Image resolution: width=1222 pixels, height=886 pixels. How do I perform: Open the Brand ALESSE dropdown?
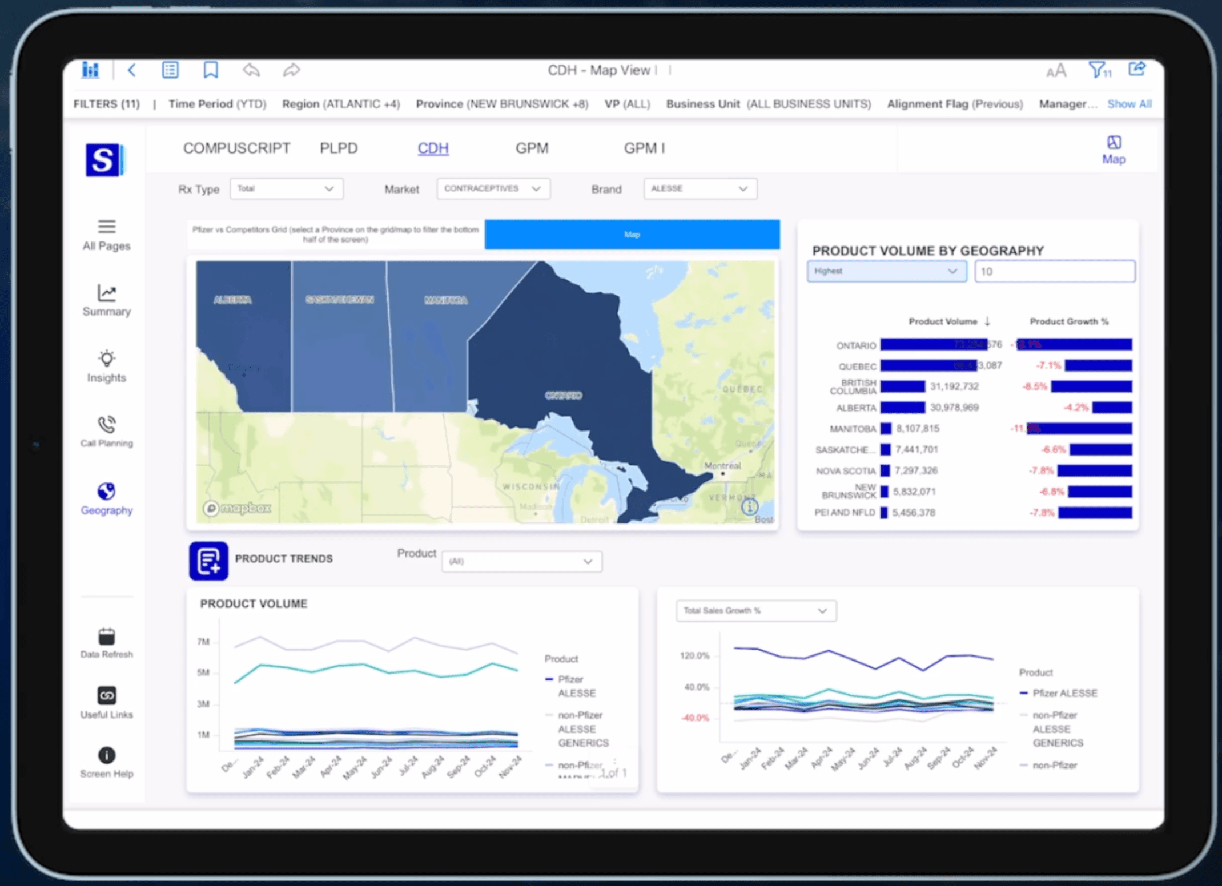[x=700, y=189]
